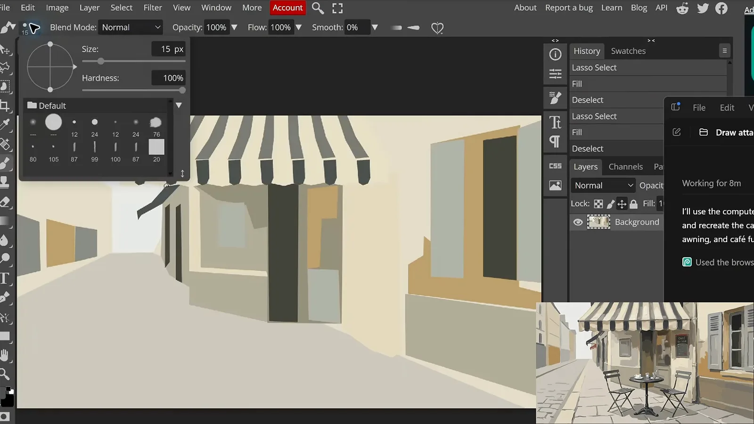Toggle lock transparent pixels
754x424 pixels.
pyautogui.click(x=598, y=204)
